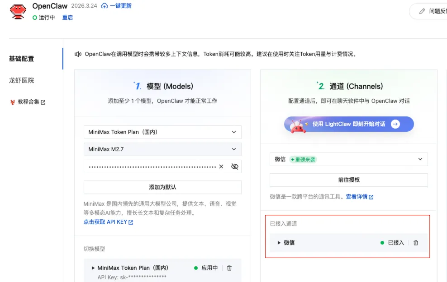Click the external-link icon beside 教程合集

(x=43, y=102)
